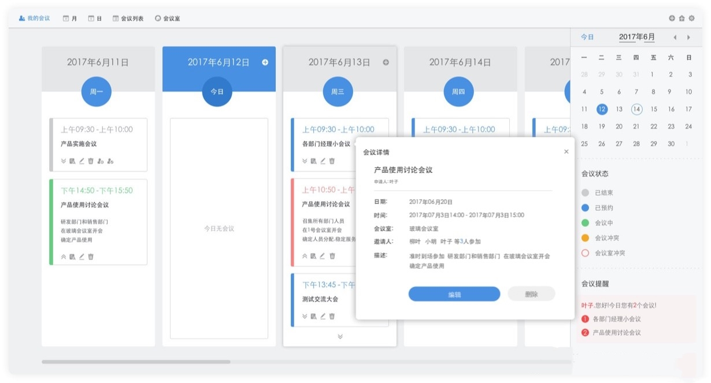
Task: Expand details of 测试交流大会 card
Action: (303, 315)
